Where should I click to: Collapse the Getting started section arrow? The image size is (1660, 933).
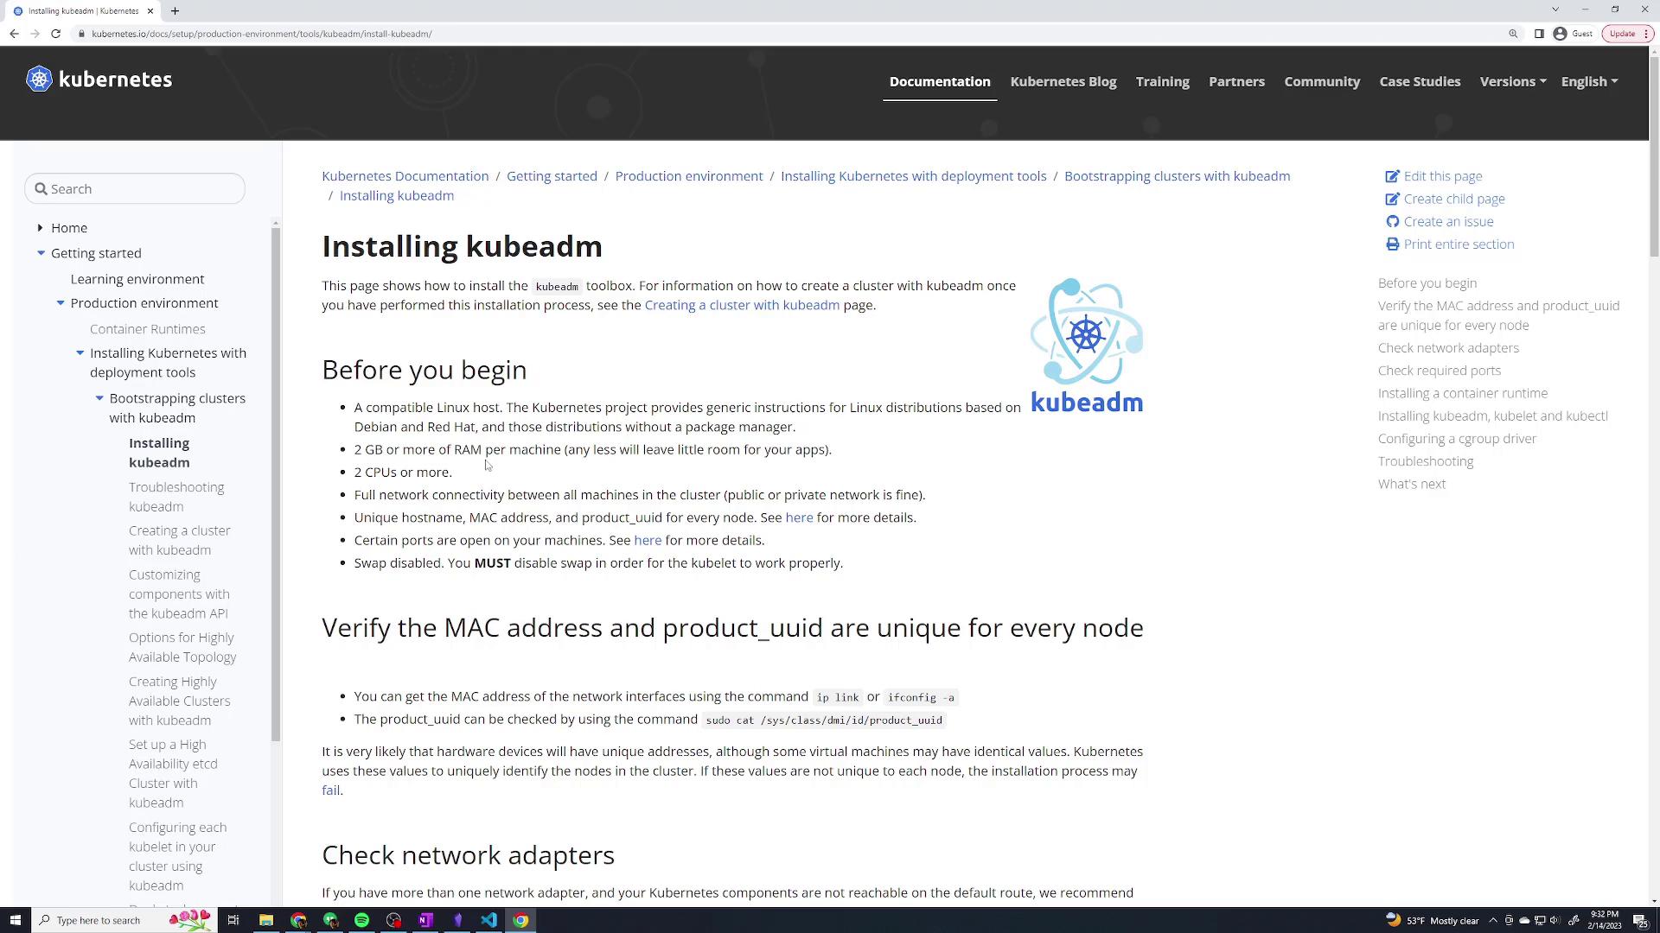pyautogui.click(x=41, y=253)
